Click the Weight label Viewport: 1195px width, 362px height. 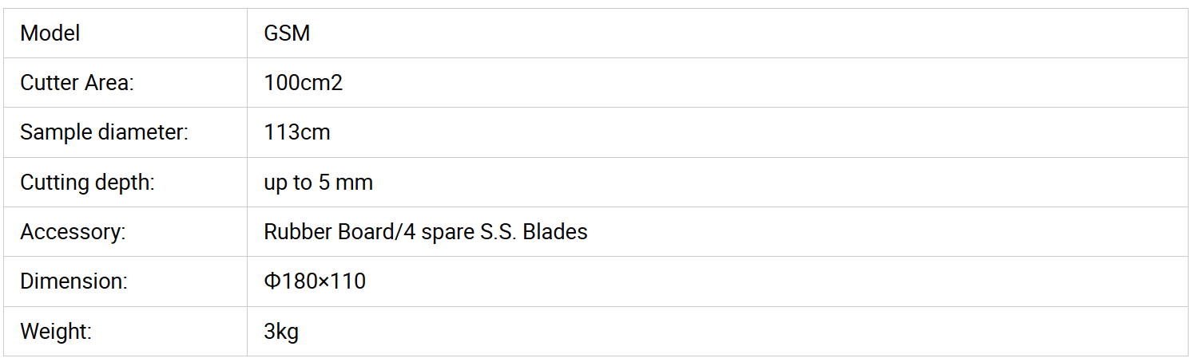55,332
